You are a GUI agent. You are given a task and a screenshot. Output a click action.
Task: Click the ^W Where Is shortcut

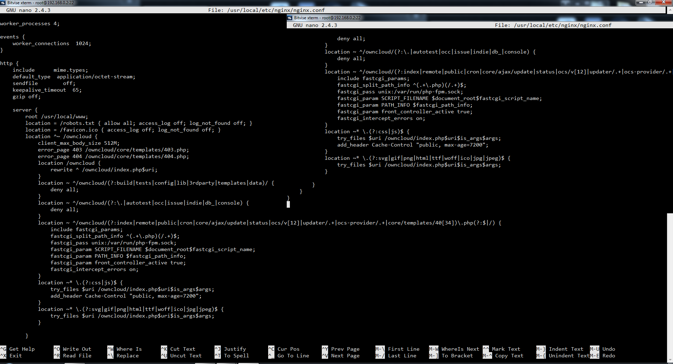125,349
